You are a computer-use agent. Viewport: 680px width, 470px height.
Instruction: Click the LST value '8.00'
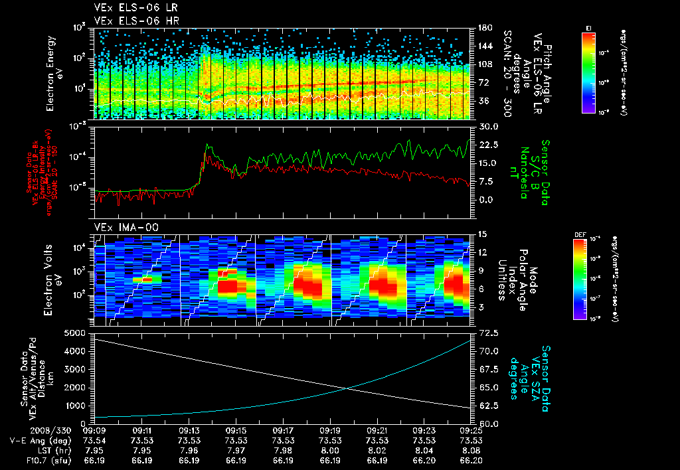331,451
